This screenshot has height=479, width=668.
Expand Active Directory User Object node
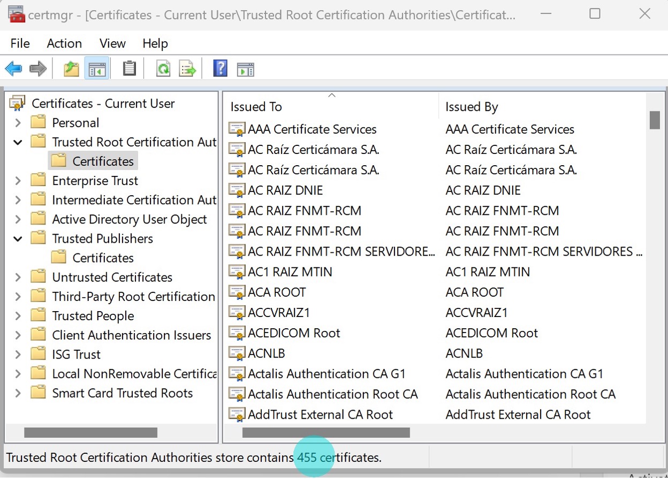(18, 219)
